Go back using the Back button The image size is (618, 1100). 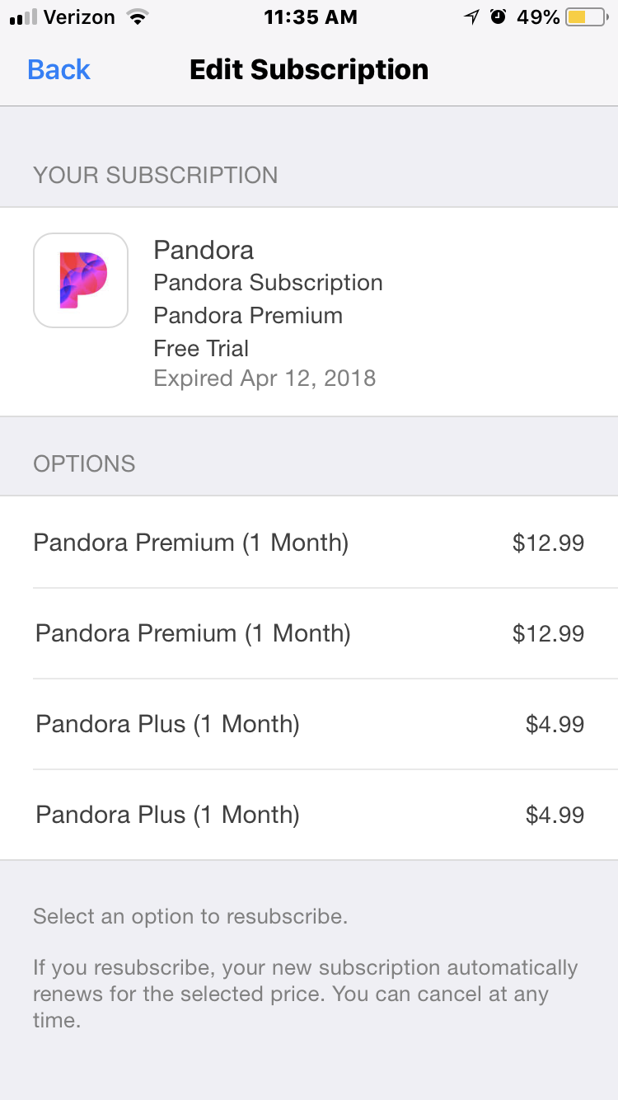(x=59, y=69)
